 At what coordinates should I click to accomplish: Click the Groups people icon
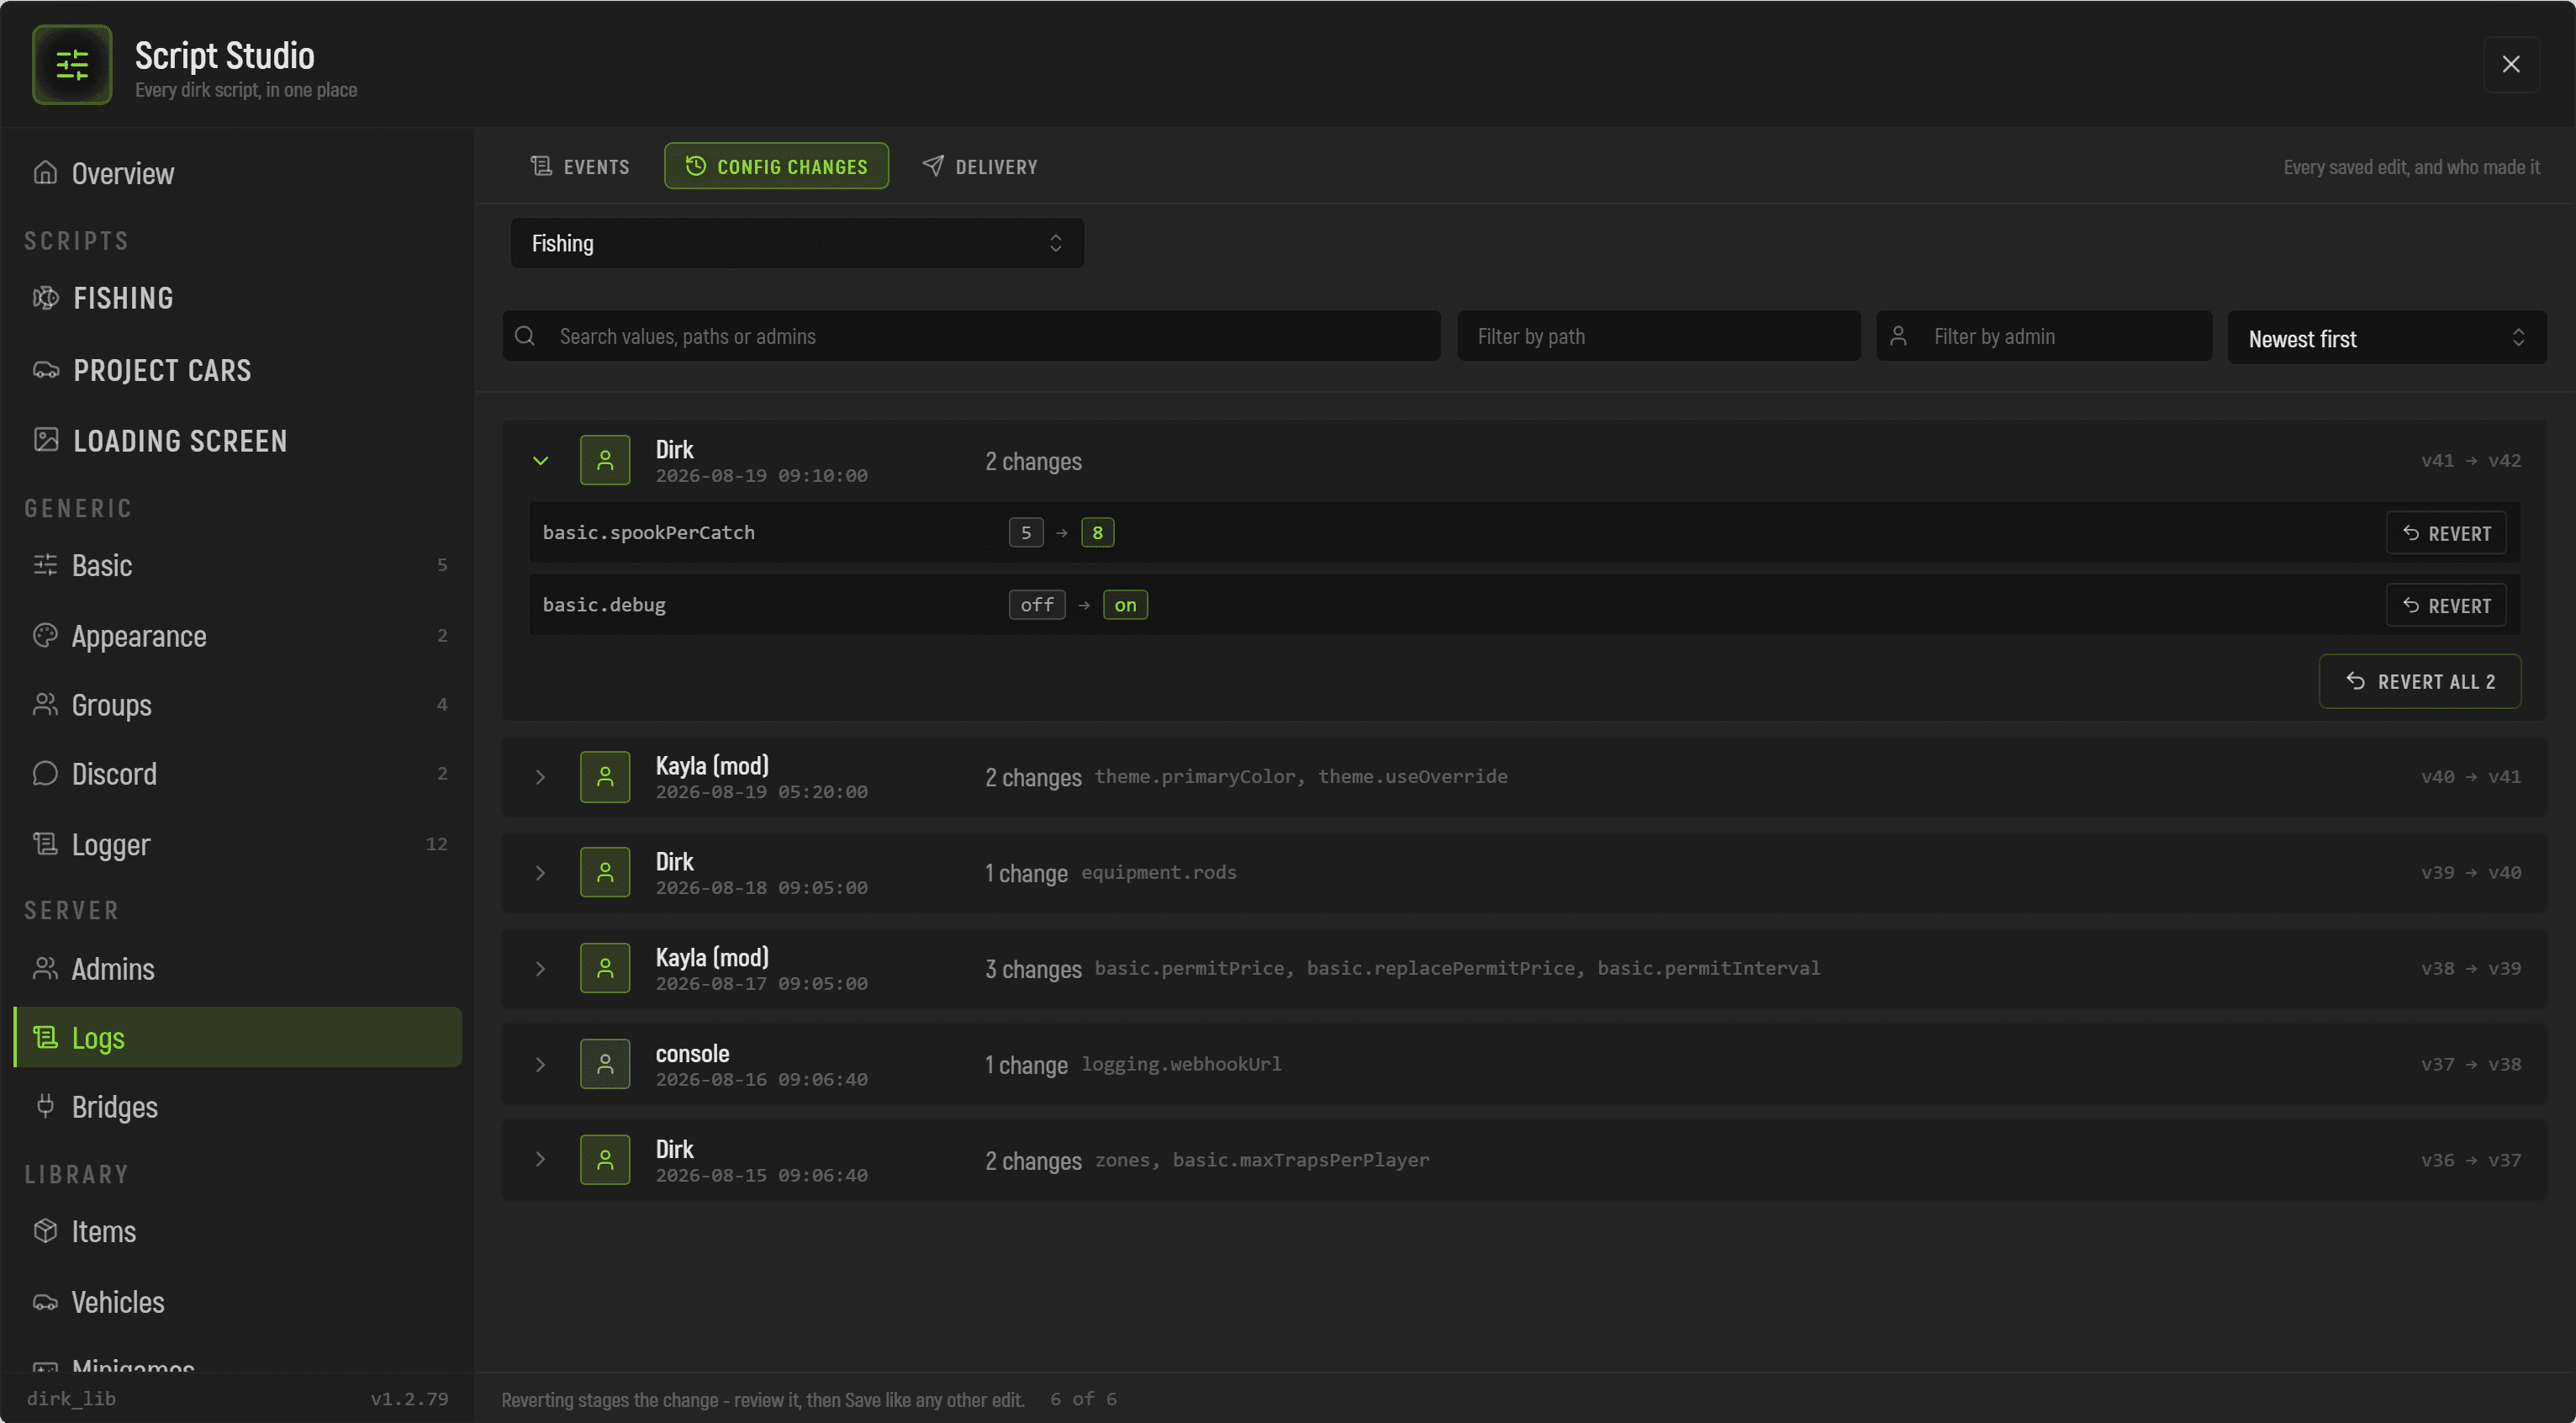click(45, 705)
